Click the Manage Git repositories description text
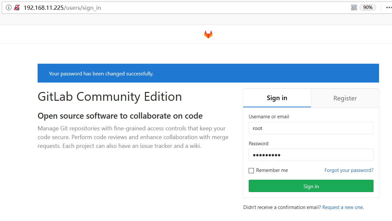 (133, 137)
